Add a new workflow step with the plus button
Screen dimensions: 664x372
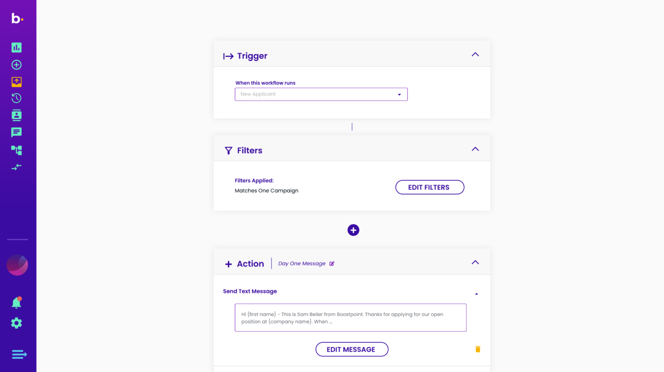pos(353,230)
